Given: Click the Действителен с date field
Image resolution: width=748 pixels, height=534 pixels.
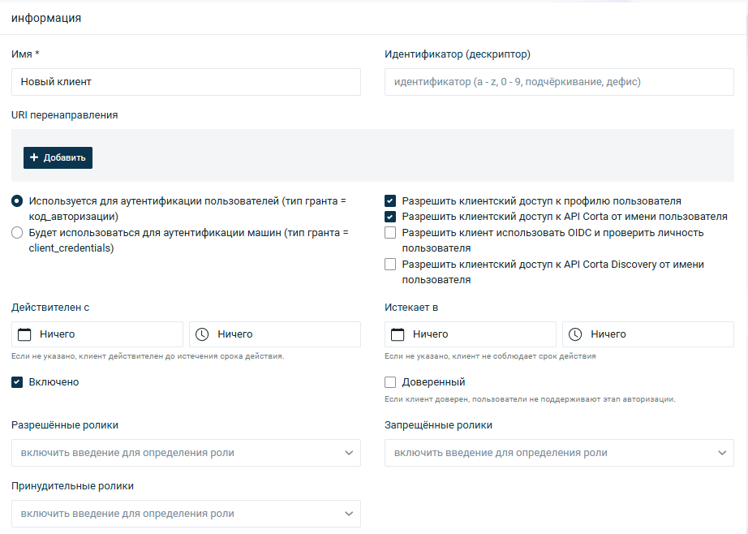Looking at the screenshot, I should click(x=97, y=334).
